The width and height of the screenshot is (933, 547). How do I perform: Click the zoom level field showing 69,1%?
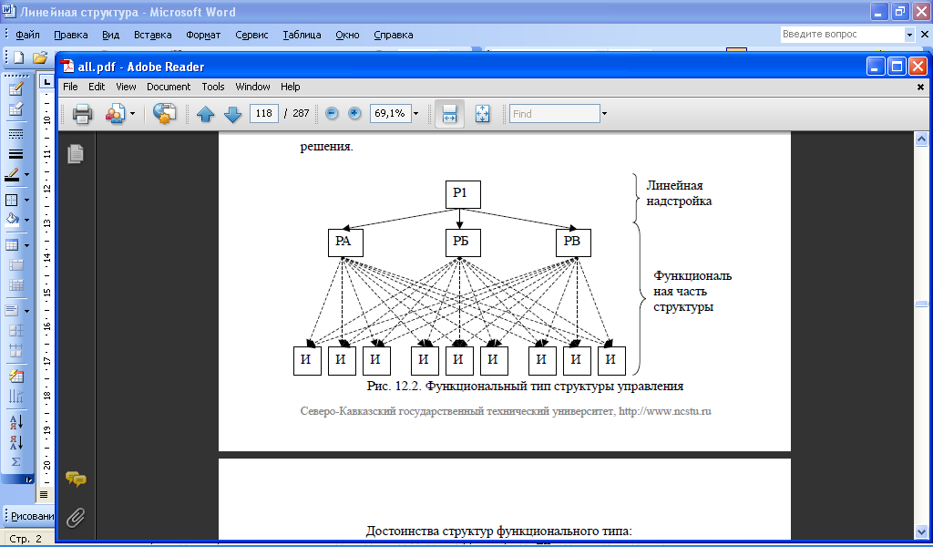click(390, 113)
